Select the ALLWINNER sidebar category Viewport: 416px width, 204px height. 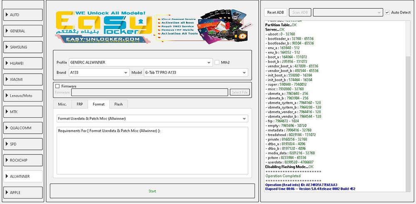(23, 177)
